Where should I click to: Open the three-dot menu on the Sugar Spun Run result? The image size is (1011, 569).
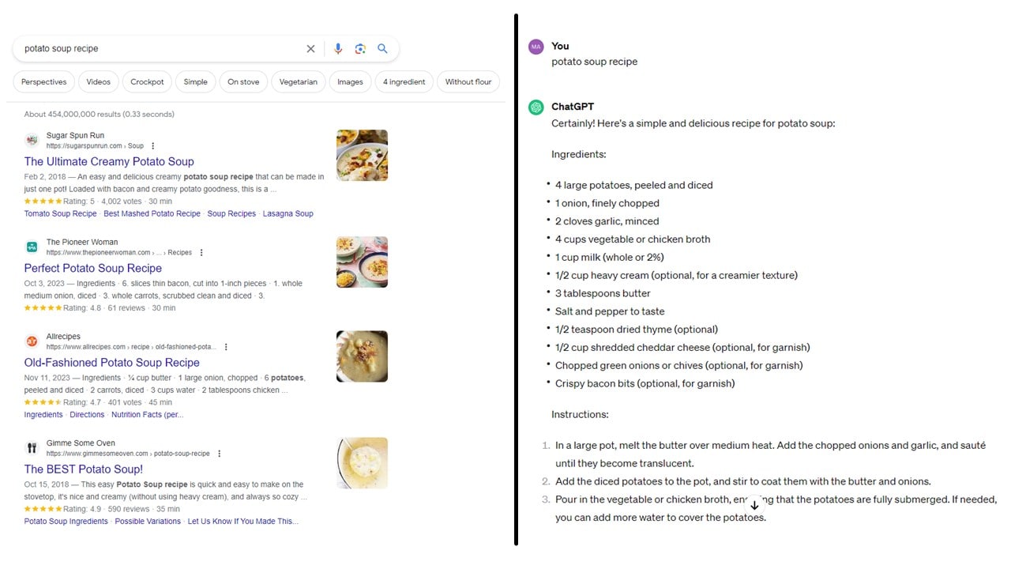153,145
